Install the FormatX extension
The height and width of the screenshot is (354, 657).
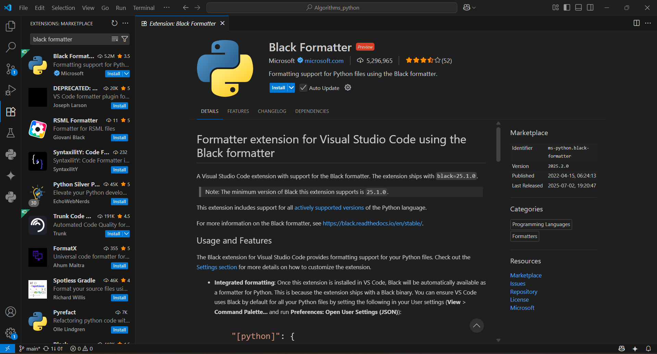120,266
